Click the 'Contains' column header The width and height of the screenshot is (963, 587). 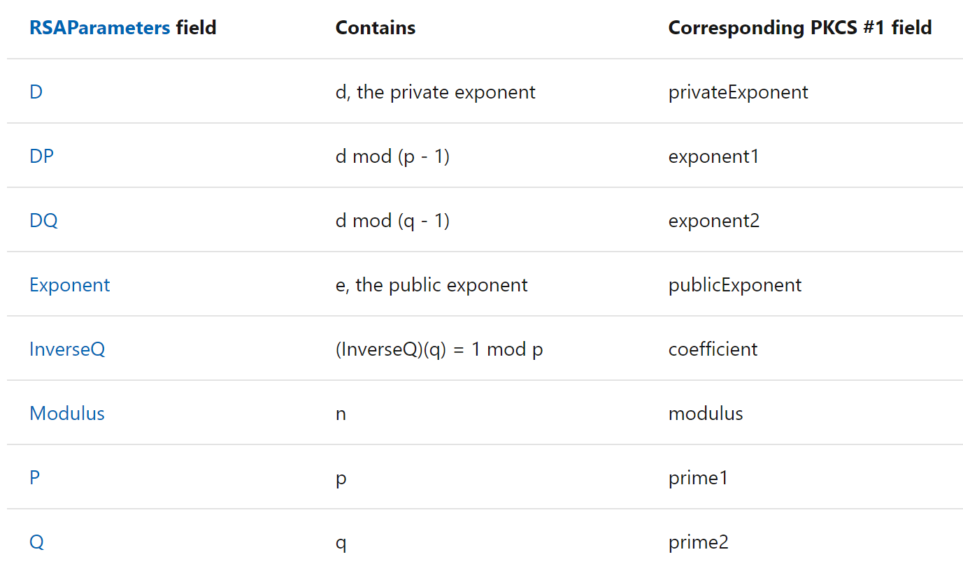(376, 28)
